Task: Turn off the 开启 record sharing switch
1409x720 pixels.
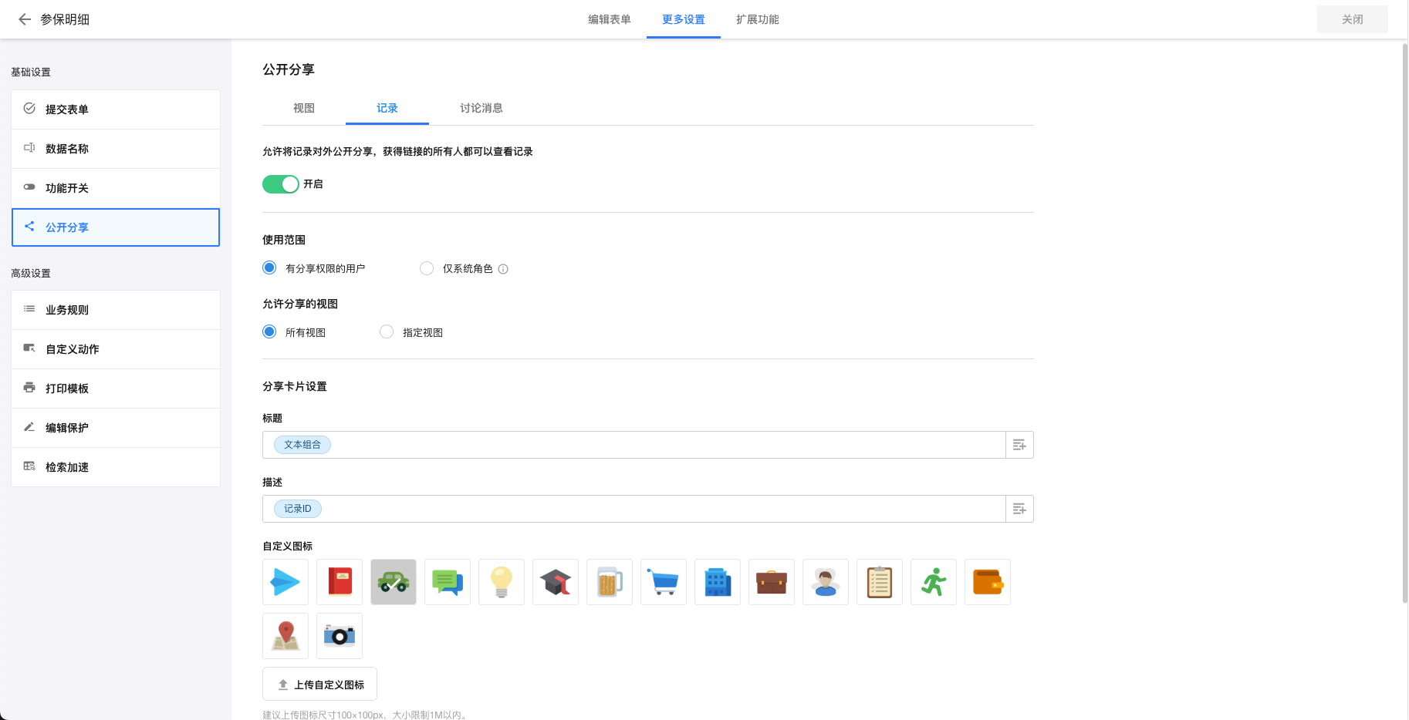Action: click(280, 184)
